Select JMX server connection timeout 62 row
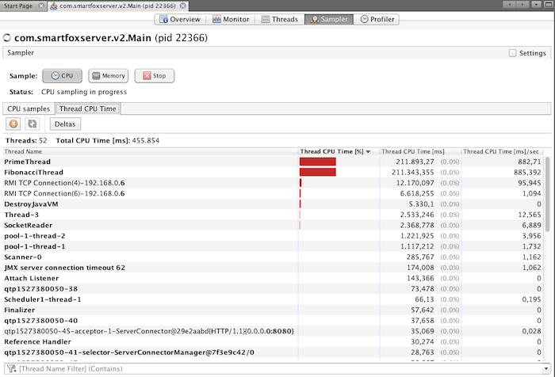The image size is (555, 377). click(274, 268)
